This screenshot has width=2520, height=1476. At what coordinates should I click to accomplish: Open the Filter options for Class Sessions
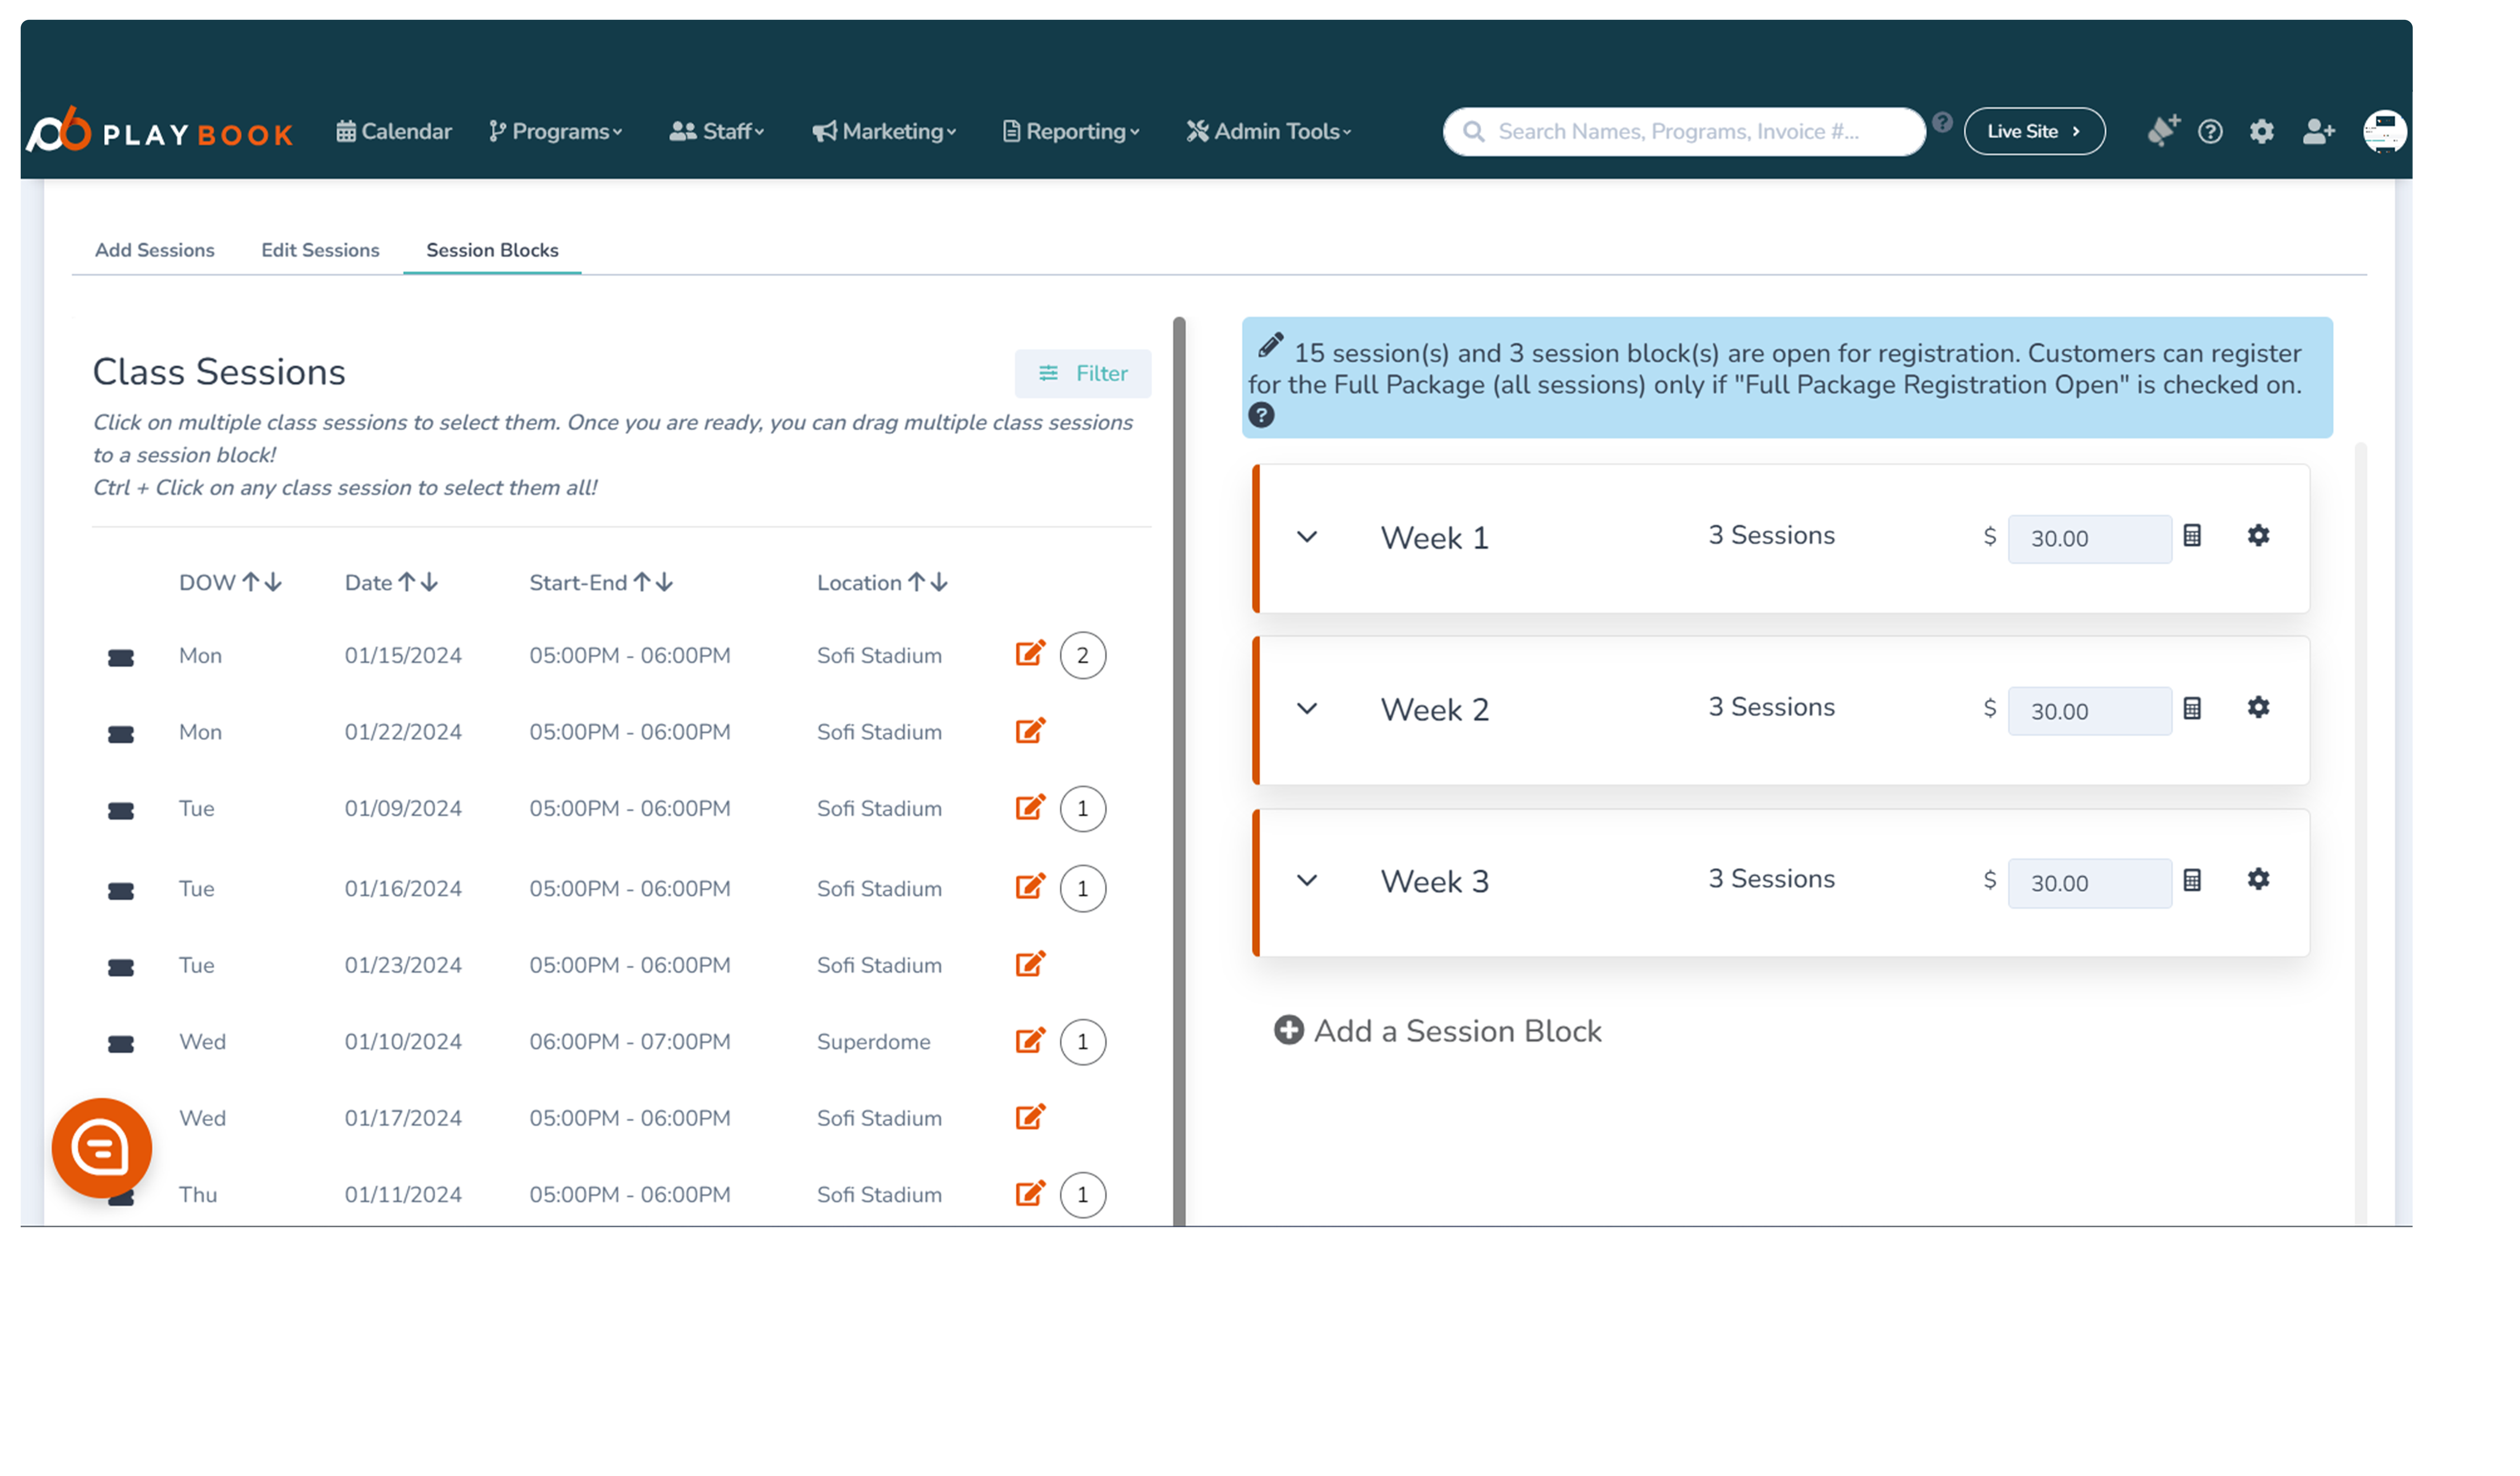1083,373
